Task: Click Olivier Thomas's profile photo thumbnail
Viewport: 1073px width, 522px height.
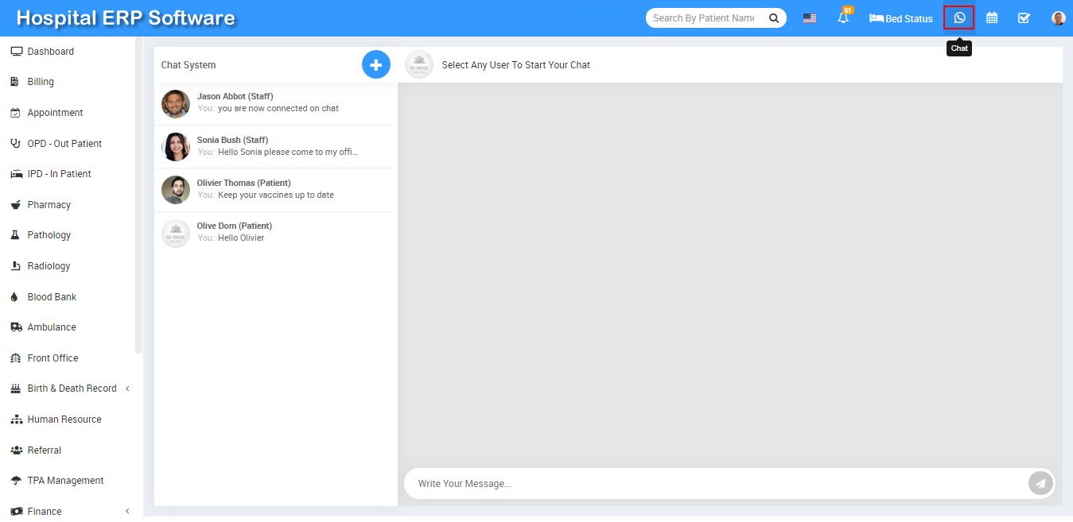Action: click(176, 190)
